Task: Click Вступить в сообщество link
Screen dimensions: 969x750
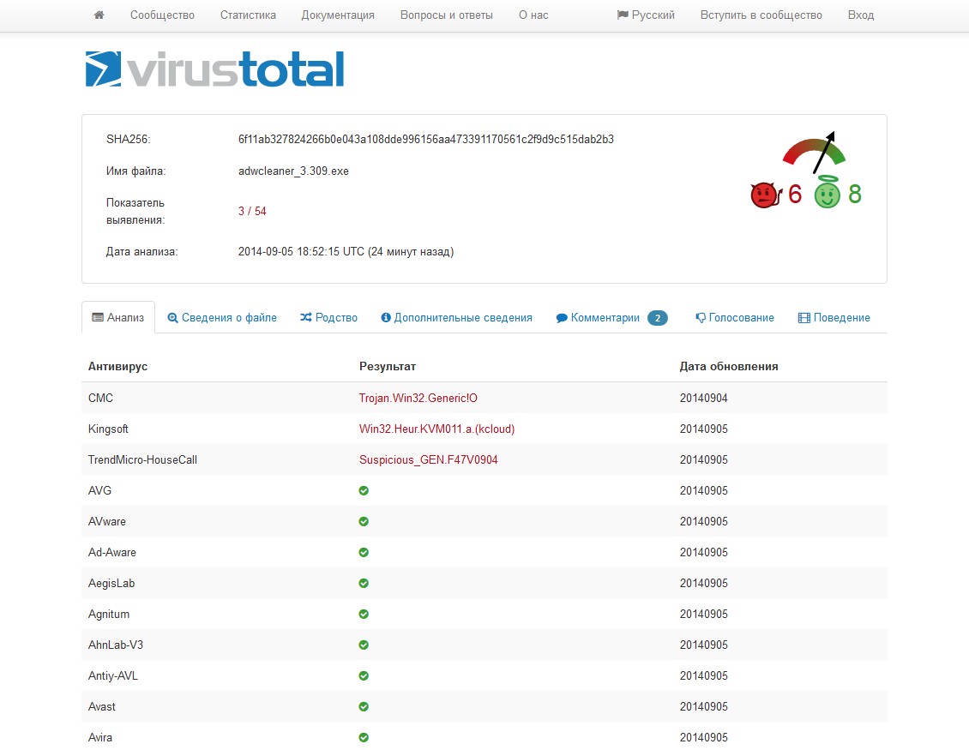Action: (761, 15)
